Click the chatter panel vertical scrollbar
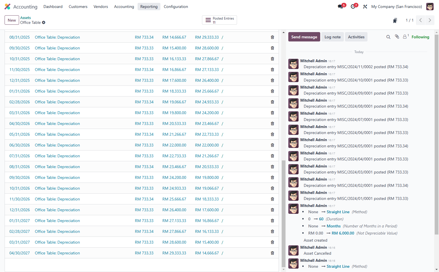 pyautogui.click(x=436, y=135)
